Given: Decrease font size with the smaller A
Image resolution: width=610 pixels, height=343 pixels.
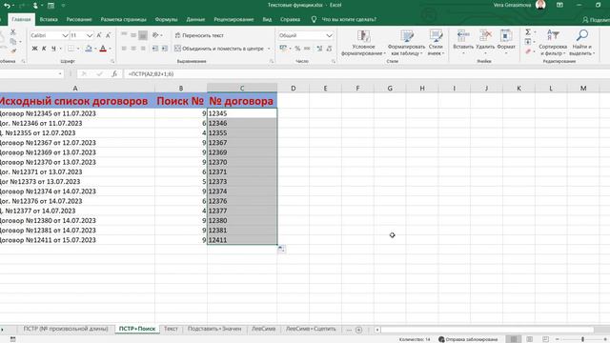Looking at the screenshot, I should pyautogui.click(x=108, y=35).
